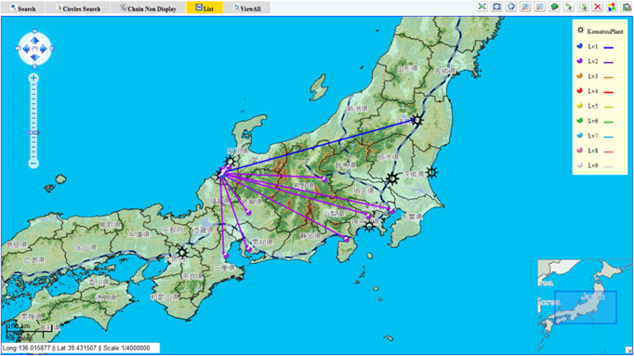Open the Circles Search tab

tap(78, 8)
